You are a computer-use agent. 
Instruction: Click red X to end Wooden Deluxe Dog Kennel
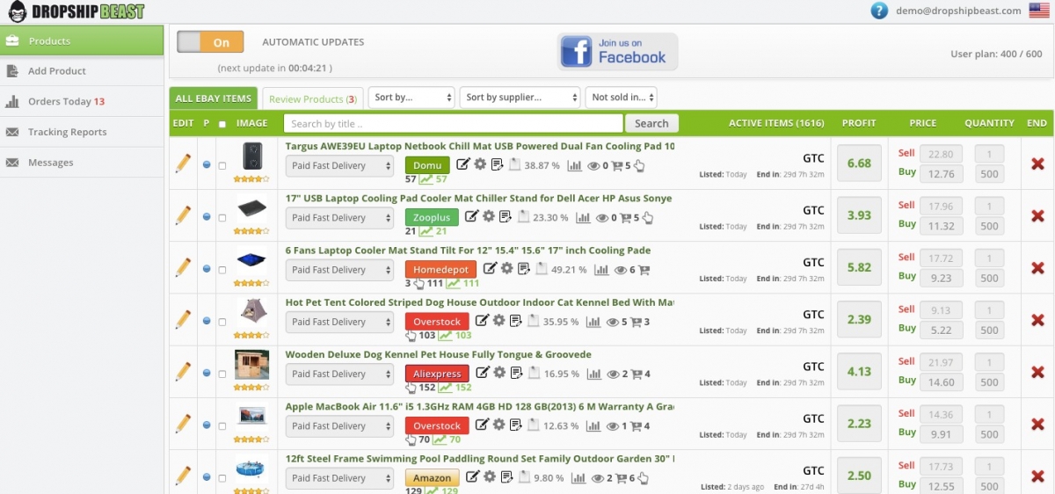[x=1037, y=372]
